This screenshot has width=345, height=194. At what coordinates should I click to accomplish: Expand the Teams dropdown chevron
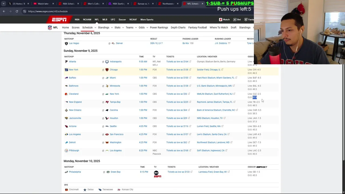coord(136,27)
